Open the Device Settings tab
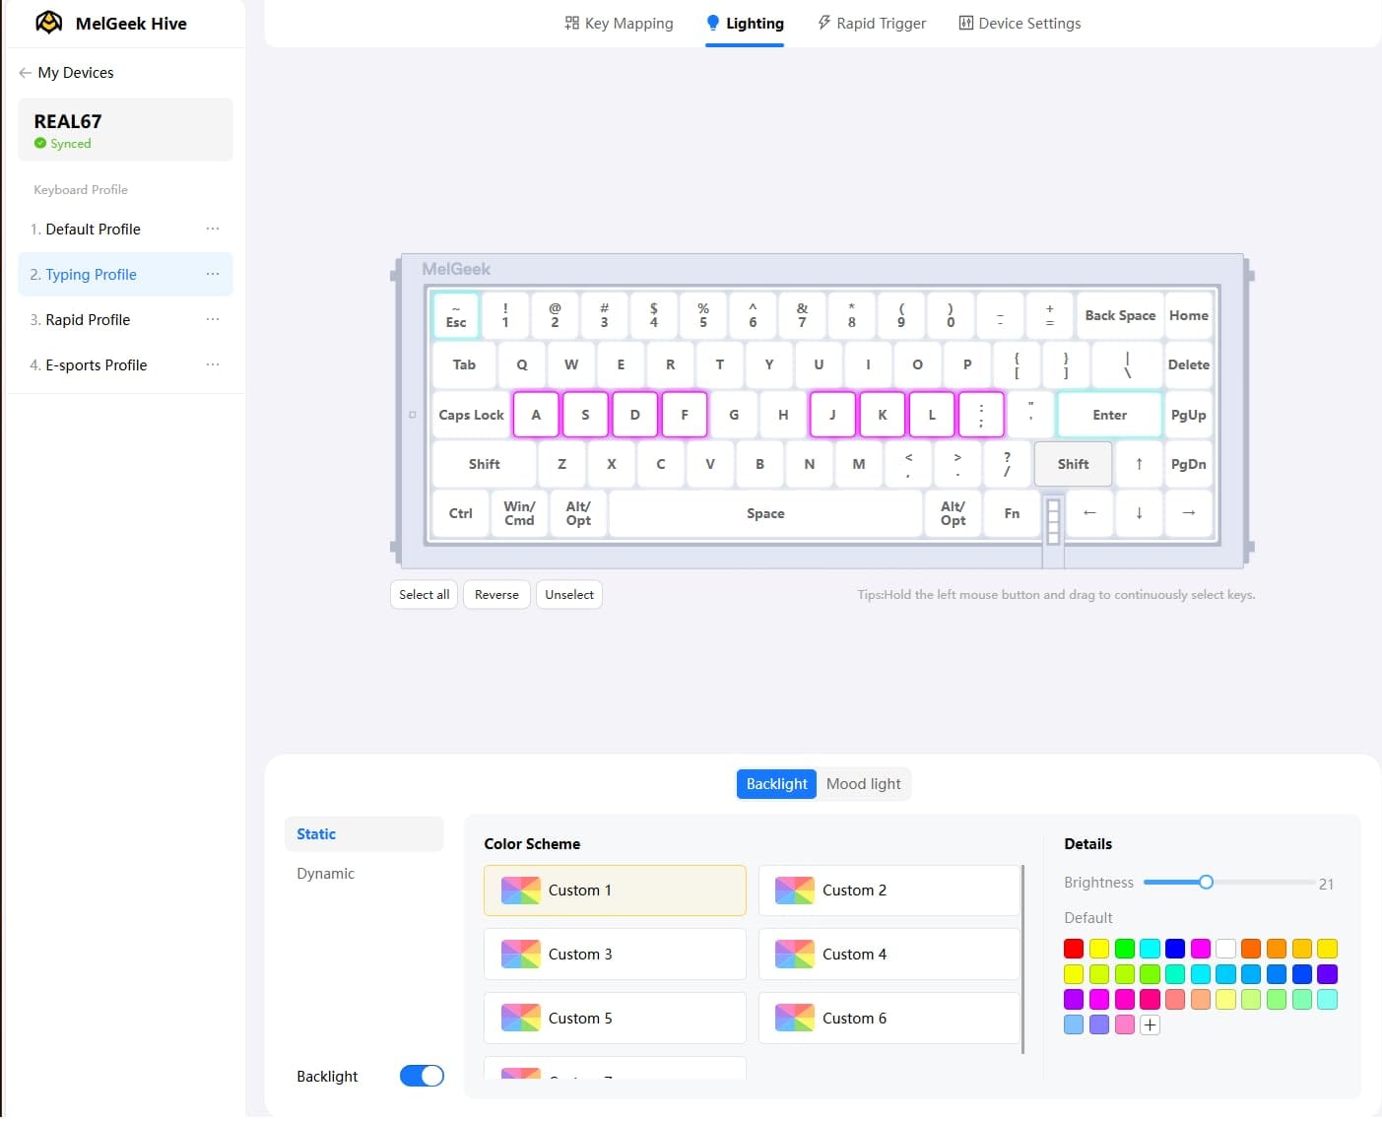This screenshot has height=1122, width=1382. point(1020,24)
